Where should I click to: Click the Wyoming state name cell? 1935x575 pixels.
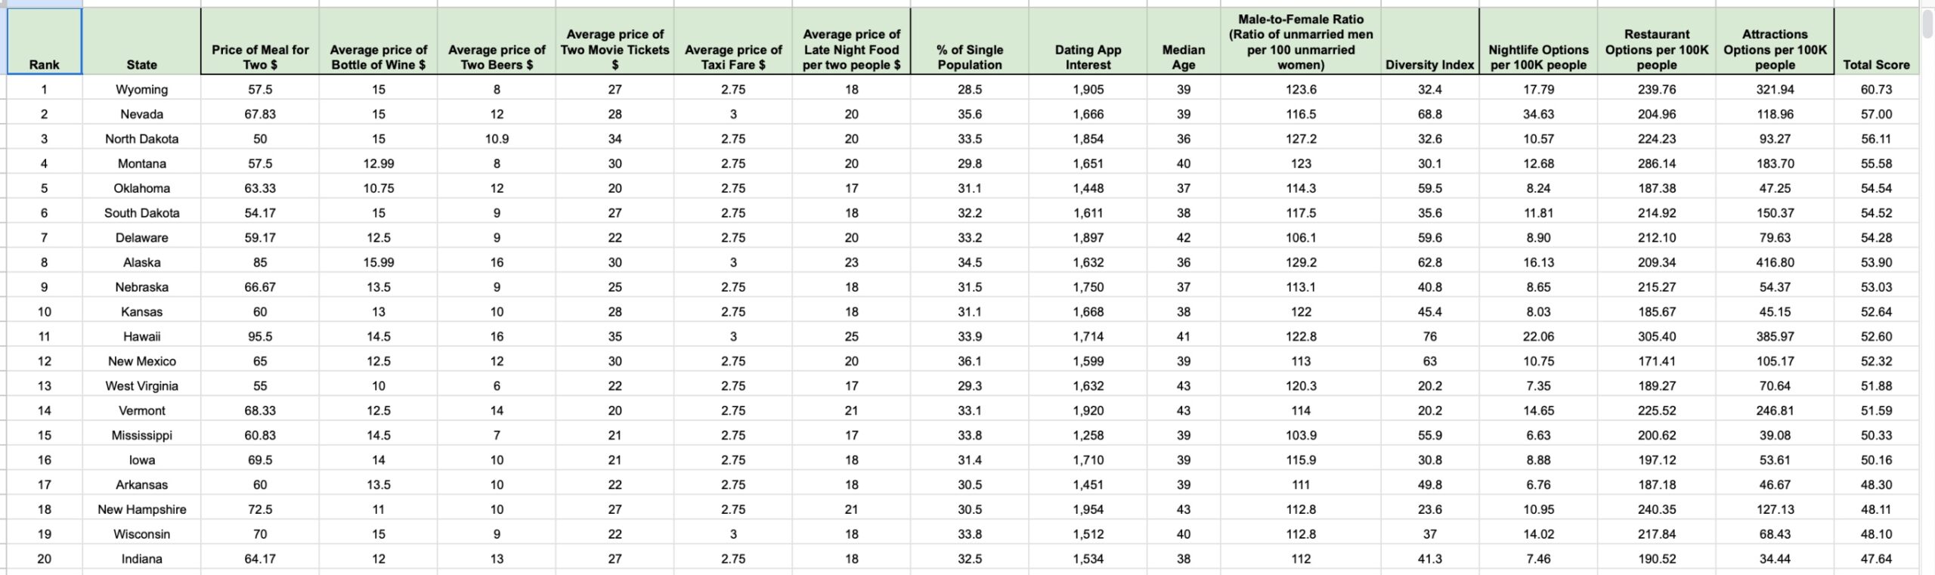[141, 89]
